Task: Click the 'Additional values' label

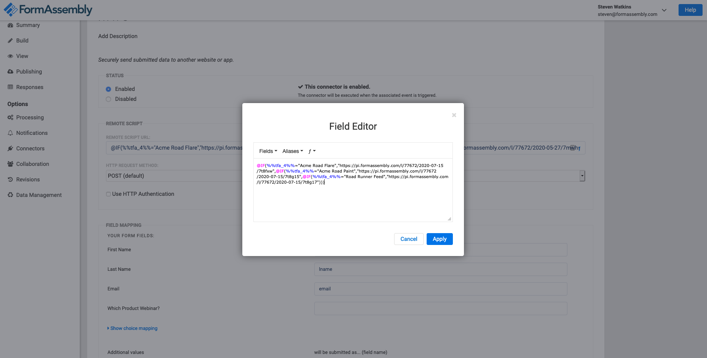Action: pyautogui.click(x=126, y=352)
